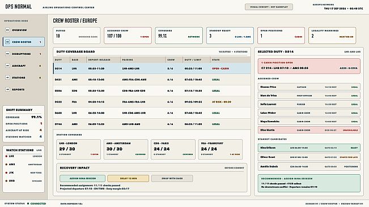This screenshot has width=369, height=207.
Task: Open the Reports section
Action: [x=24, y=89]
